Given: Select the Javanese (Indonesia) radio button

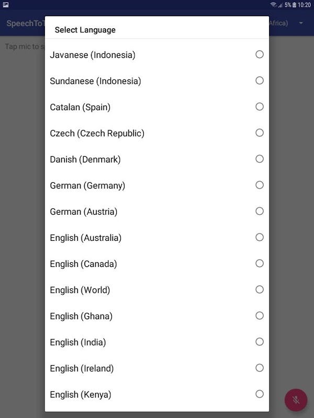Looking at the screenshot, I should [260, 54].
